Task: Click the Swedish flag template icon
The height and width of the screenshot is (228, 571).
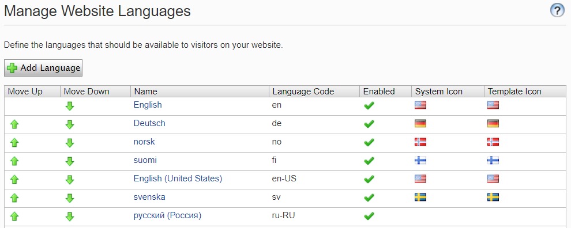Action: 493,197
